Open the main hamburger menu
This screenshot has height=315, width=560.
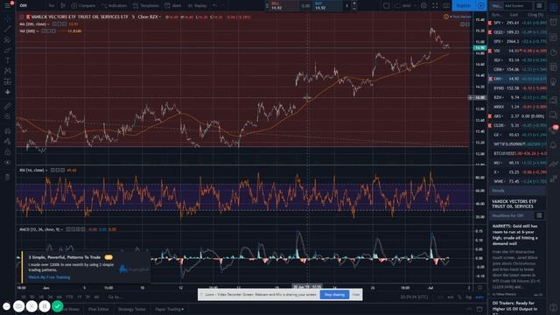pyautogui.click(x=7, y=5)
